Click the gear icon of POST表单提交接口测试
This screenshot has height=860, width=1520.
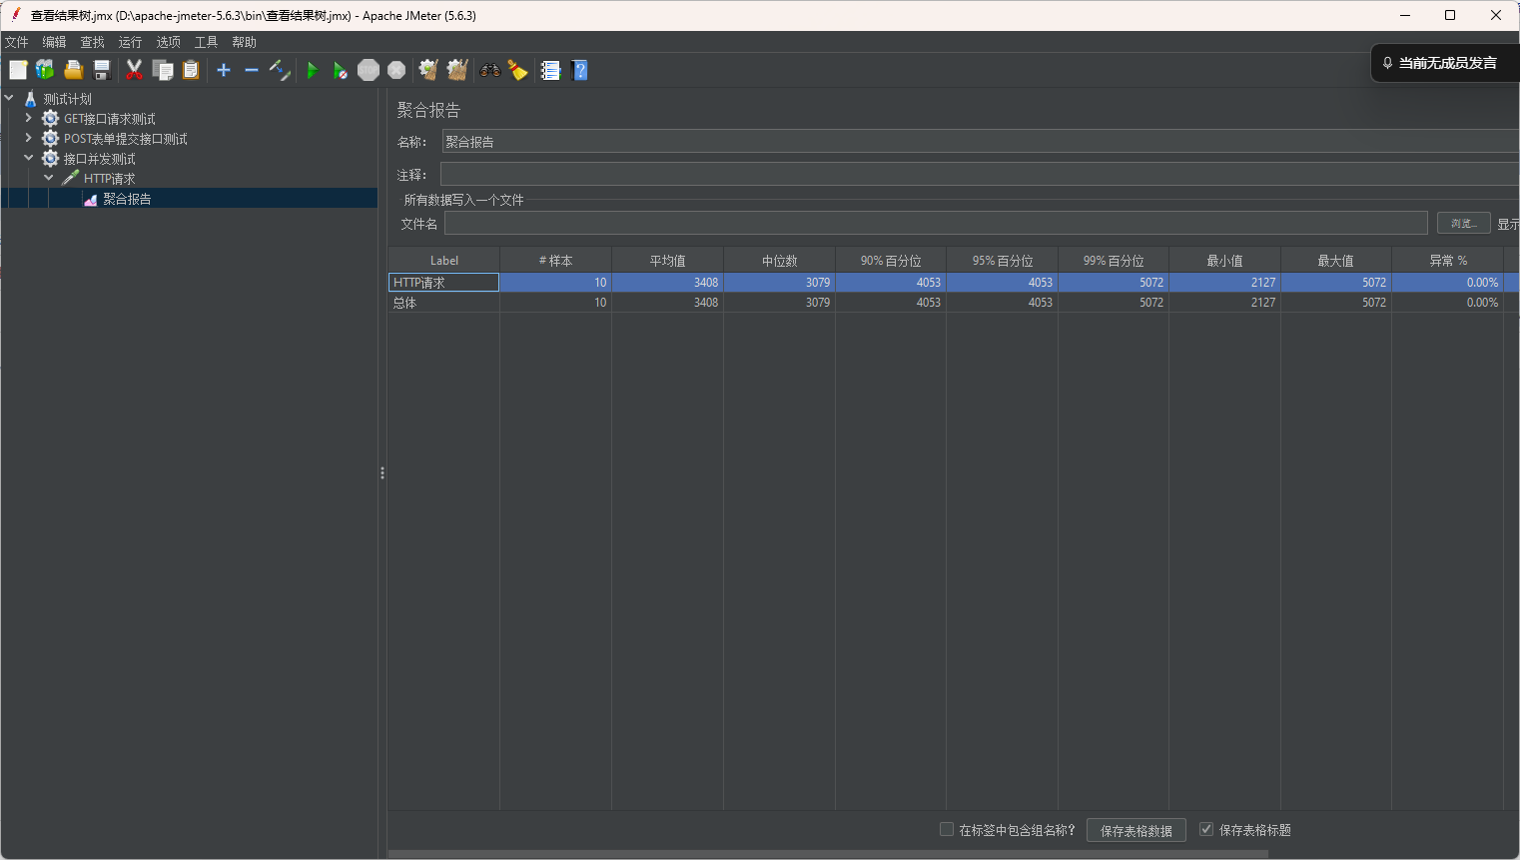coord(50,139)
